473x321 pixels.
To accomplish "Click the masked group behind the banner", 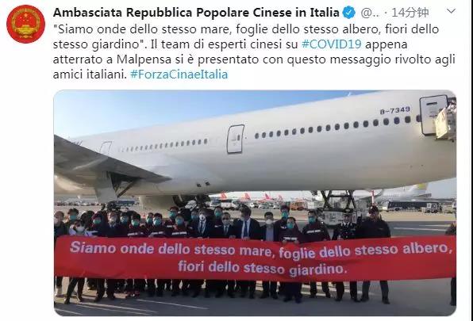I will [x=221, y=223].
